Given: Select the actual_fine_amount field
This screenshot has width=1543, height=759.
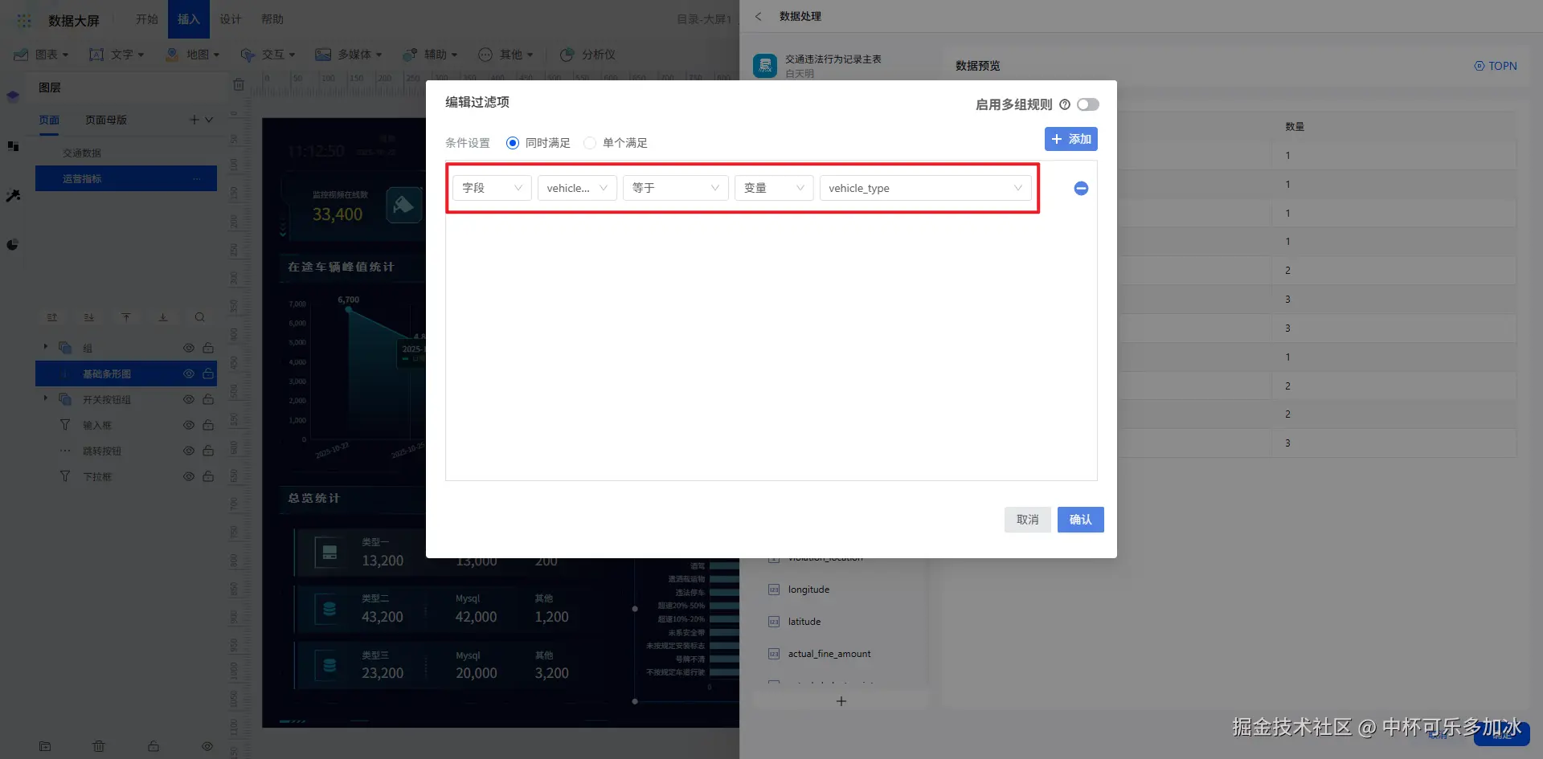Looking at the screenshot, I should coord(829,654).
